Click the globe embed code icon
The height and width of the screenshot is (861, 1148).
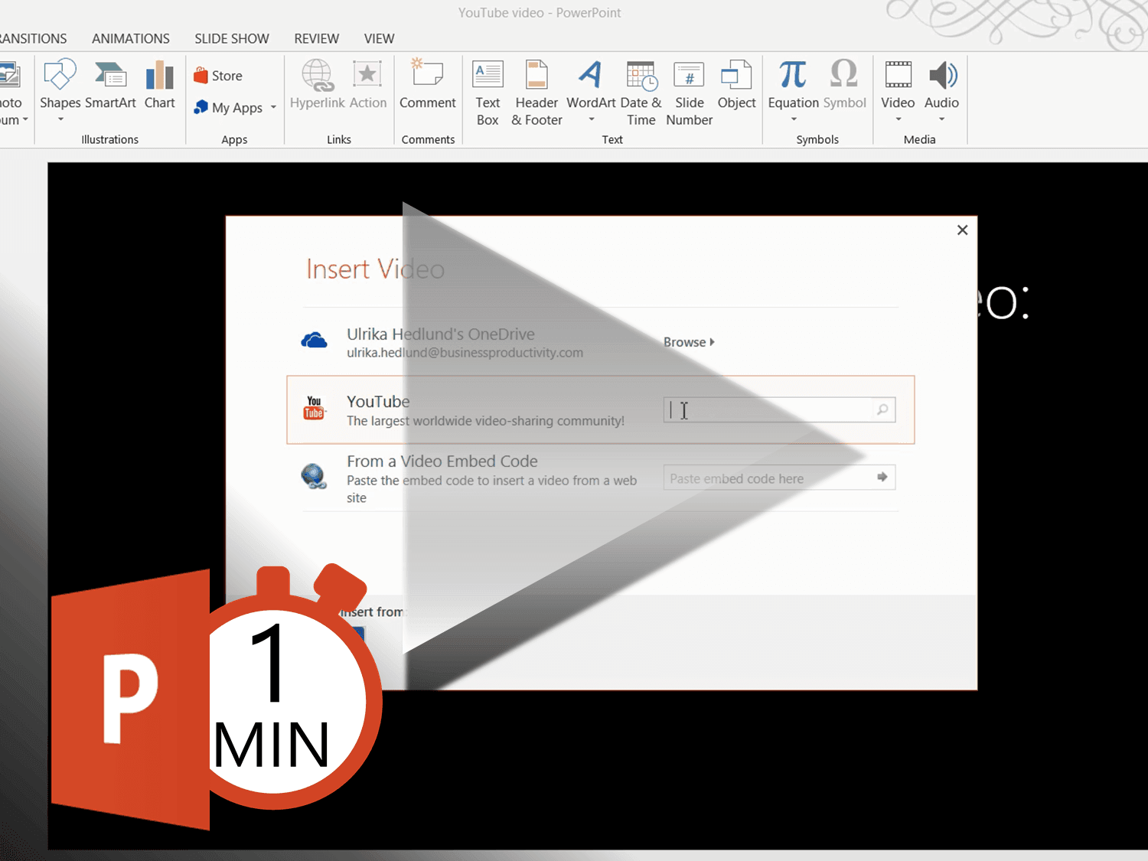click(x=314, y=476)
